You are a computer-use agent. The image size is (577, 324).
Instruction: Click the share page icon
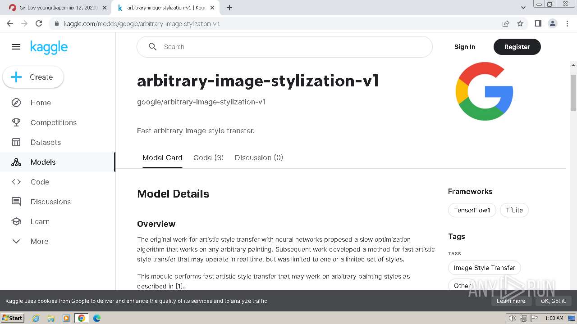pos(506,23)
